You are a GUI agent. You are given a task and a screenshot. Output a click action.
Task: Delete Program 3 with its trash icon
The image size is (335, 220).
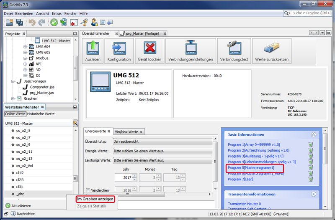point(311,156)
